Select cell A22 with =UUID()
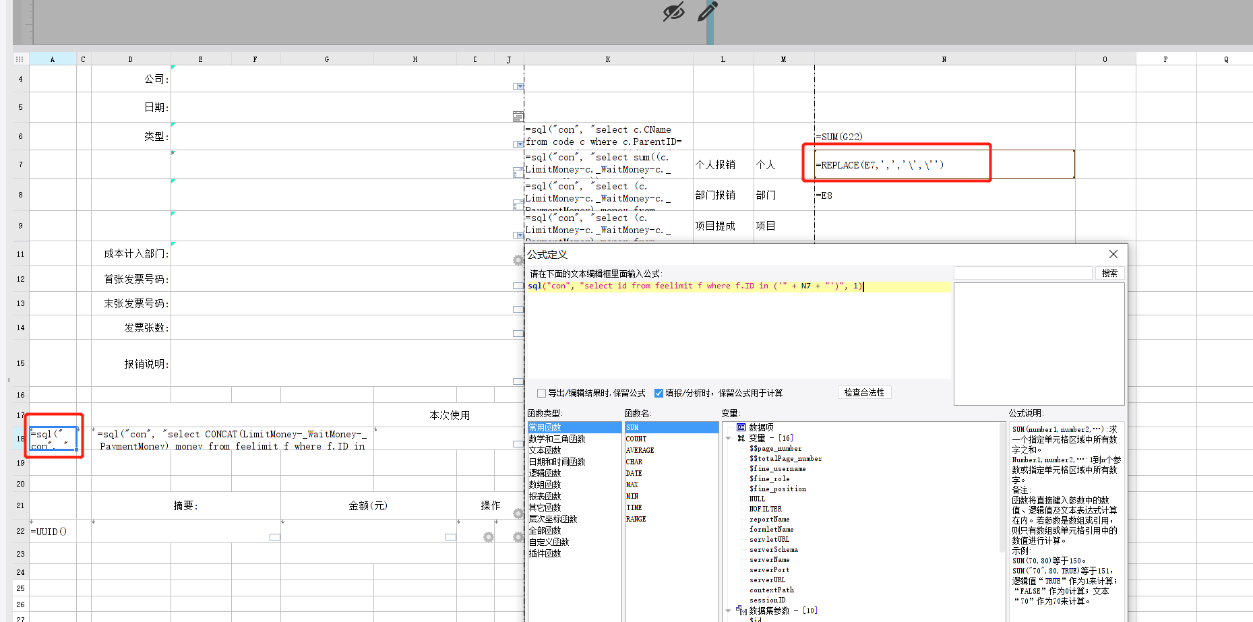Screen dimensions: 1253x622 tap(53, 531)
